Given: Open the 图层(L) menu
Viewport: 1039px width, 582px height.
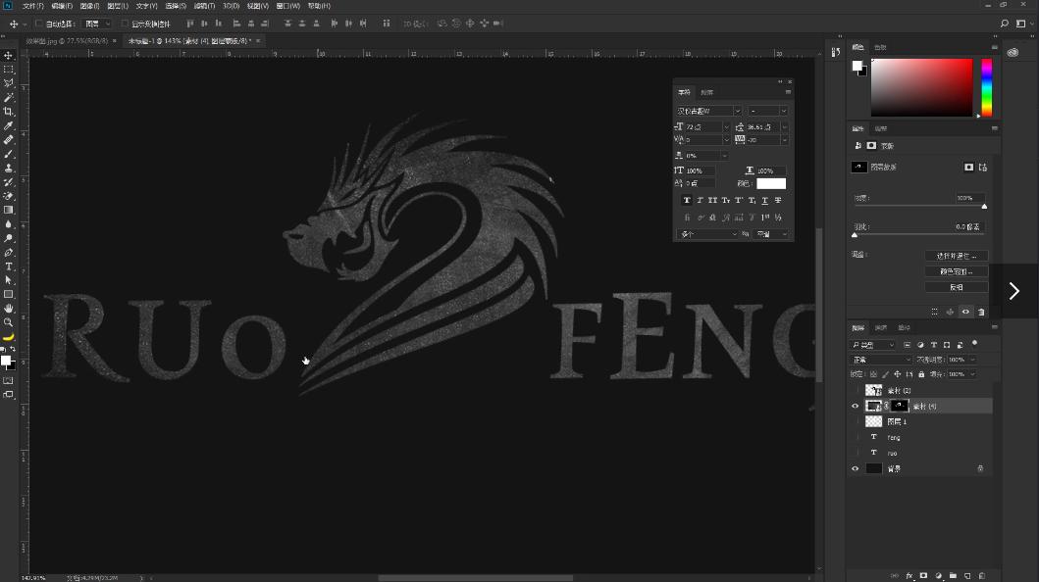Looking at the screenshot, I should pos(118,6).
